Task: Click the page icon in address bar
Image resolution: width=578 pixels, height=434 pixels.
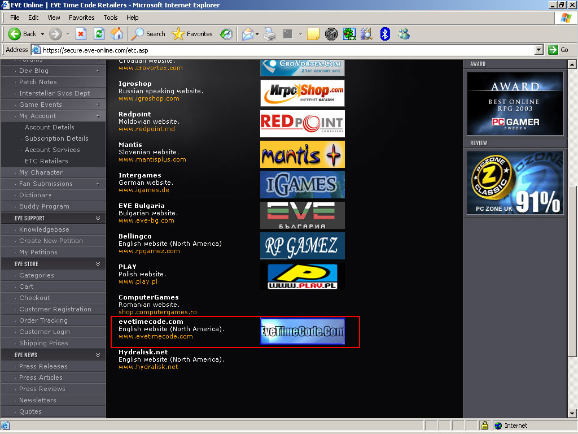Action: click(x=36, y=50)
